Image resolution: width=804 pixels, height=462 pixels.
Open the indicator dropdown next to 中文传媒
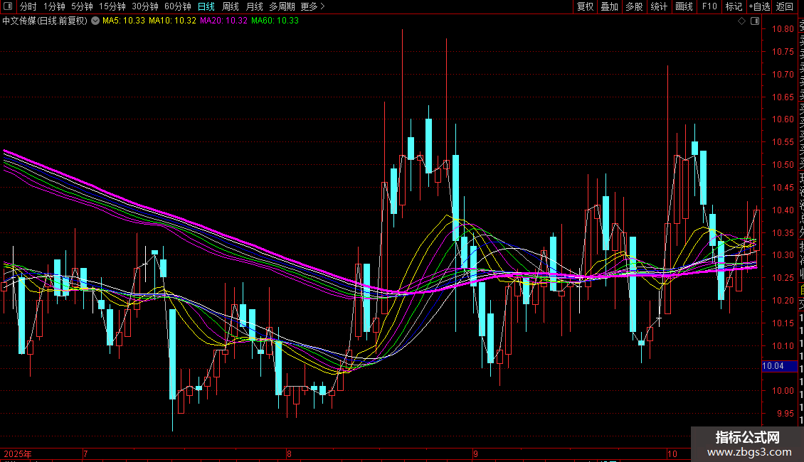tap(95, 21)
